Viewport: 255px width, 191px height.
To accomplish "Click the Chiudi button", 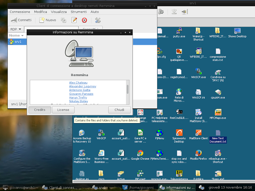I will pos(119,110).
